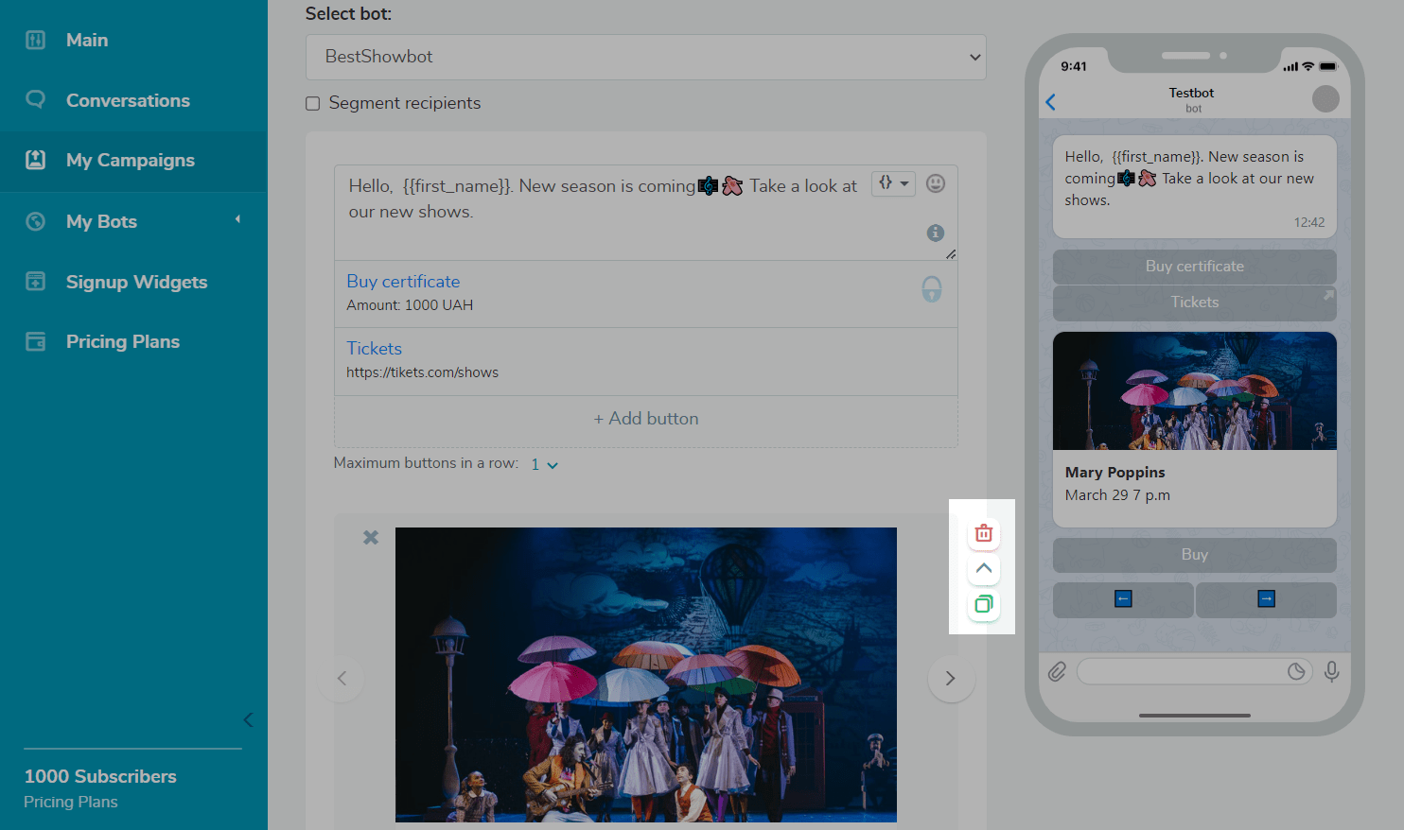Click the microphone icon in phone preview
Viewport: 1404px width, 830px height.
click(x=1331, y=671)
